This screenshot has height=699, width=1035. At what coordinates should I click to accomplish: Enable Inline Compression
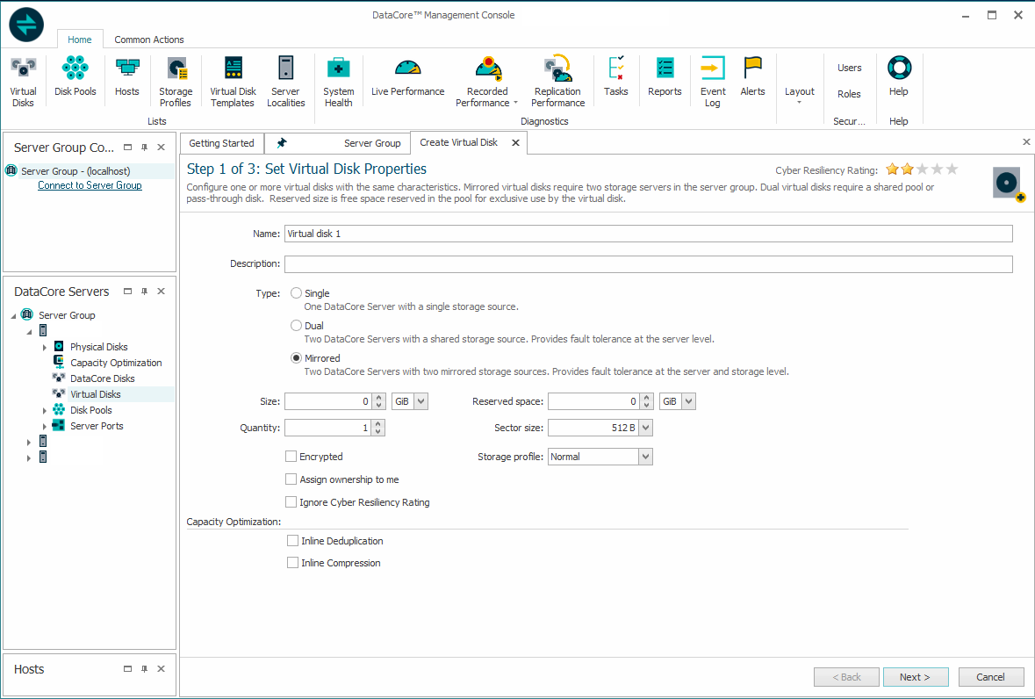pyautogui.click(x=292, y=562)
